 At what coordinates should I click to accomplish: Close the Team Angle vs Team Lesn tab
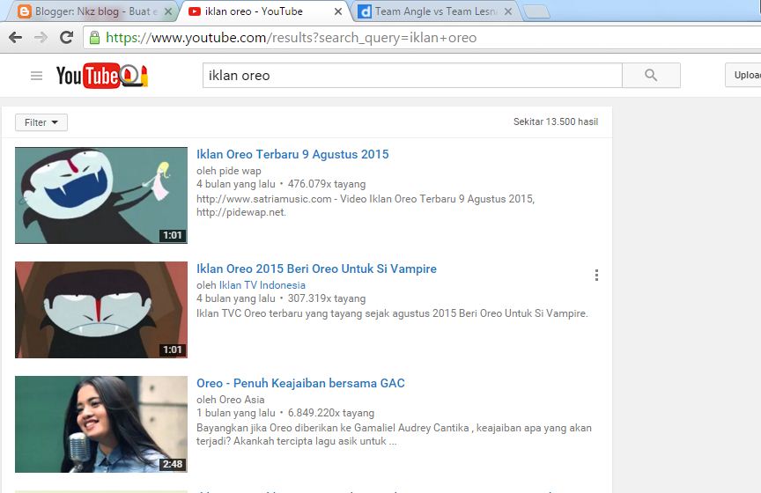click(x=508, y=11)
